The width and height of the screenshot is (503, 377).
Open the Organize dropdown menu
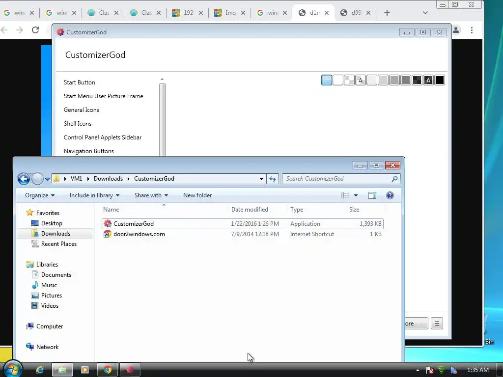tap(40, 195)
